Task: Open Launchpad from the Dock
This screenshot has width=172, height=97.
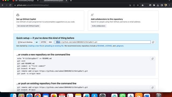Action: click(x=21, y=95)
